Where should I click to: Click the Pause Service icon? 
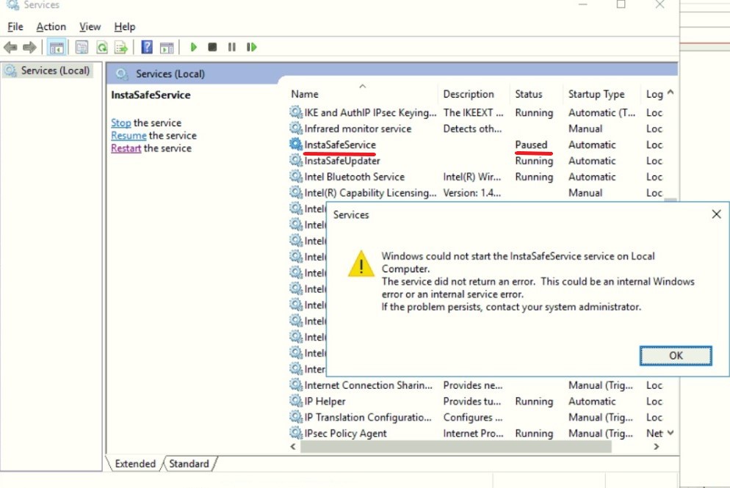tap(231, 47)
